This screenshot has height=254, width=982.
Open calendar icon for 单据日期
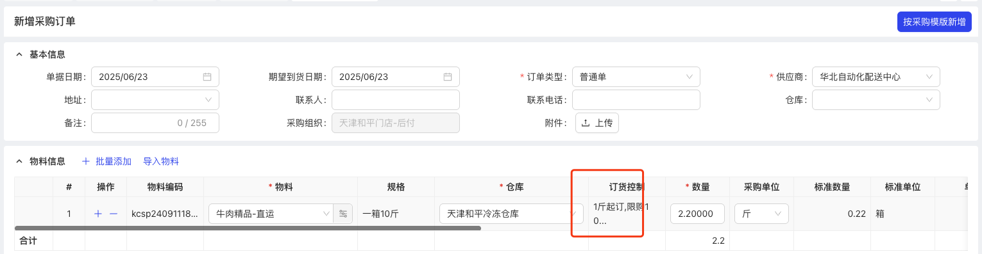coord(207,77)
